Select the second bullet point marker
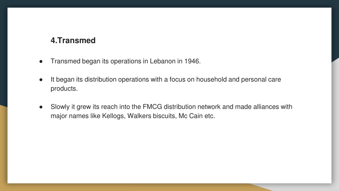Image resolution: width=339 pixels, height=191 pixels. click(41, 80)
